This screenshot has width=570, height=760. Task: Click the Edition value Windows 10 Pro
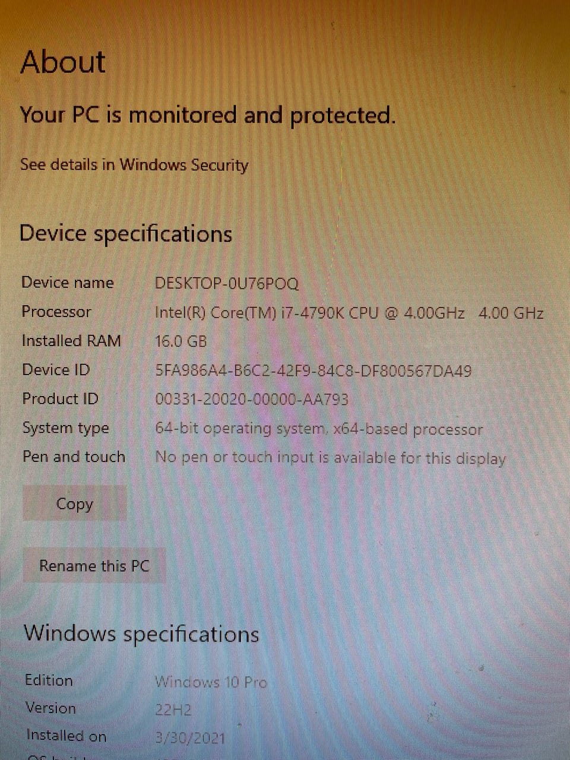pyautogui.click(x=211, y=682)
